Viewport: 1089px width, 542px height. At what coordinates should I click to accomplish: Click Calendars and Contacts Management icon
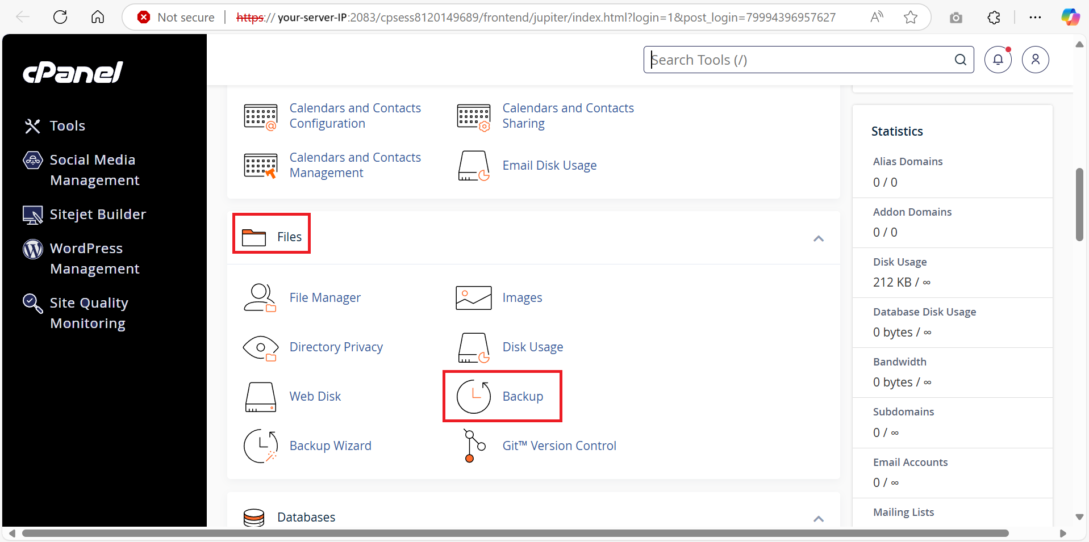click(x=261, y=166)
